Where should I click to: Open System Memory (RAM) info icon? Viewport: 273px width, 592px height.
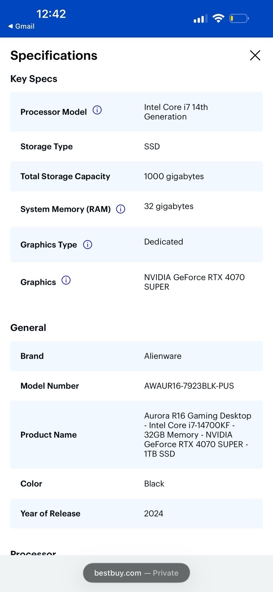[x=121, y=209]
